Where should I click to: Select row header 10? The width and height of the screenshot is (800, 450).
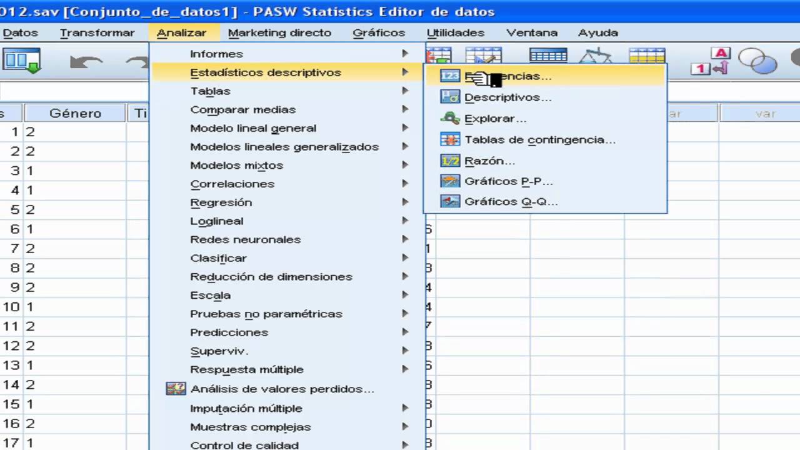point(11,307)
